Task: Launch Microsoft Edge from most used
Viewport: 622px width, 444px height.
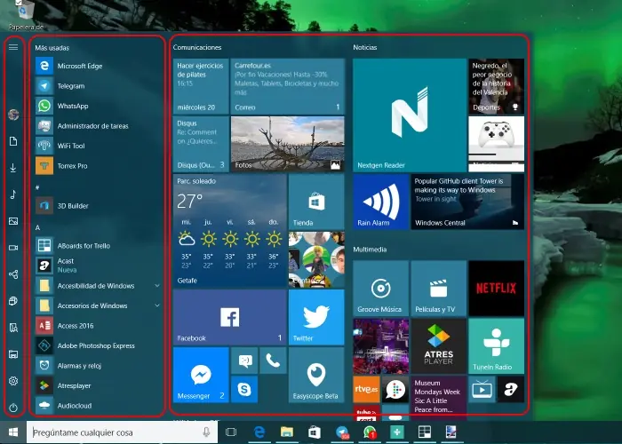Action: tap(99, 66)
